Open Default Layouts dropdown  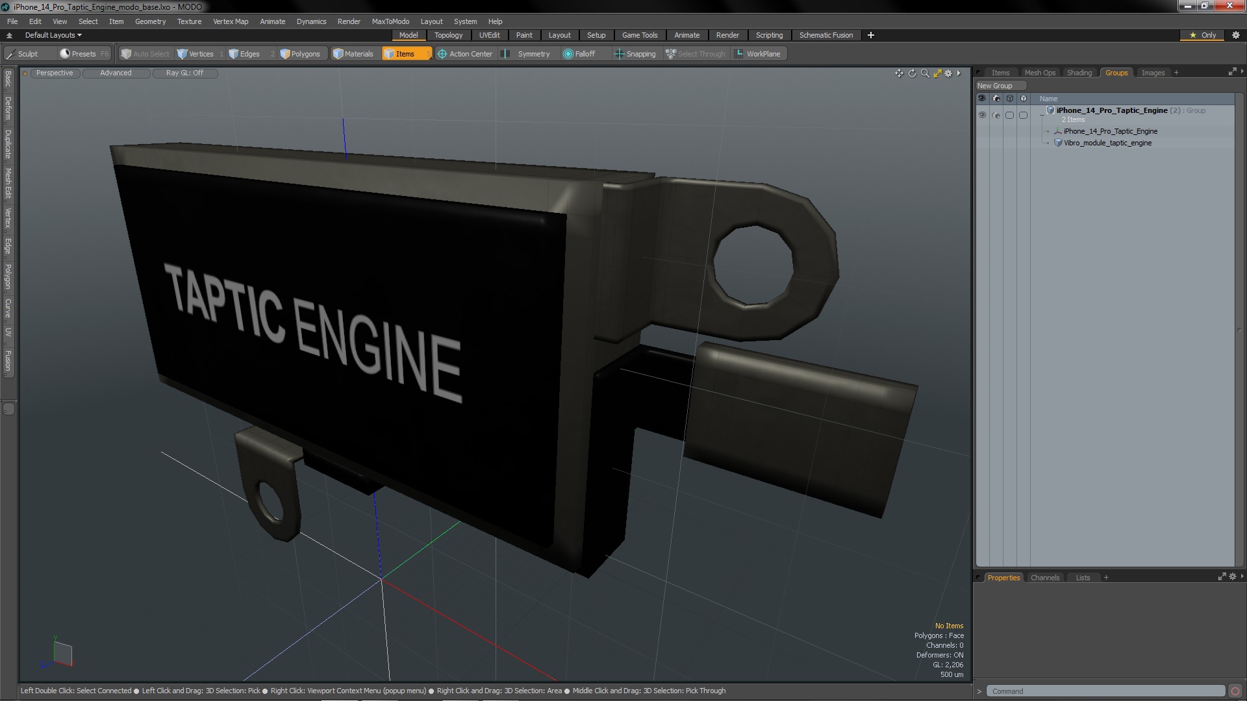click(x=53, y=35)
